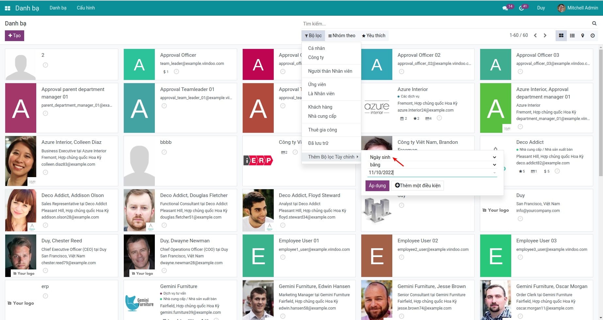Open the conversations messages icon
The width and height of the screenshot is (603, 320).
(x=505, y=8)
